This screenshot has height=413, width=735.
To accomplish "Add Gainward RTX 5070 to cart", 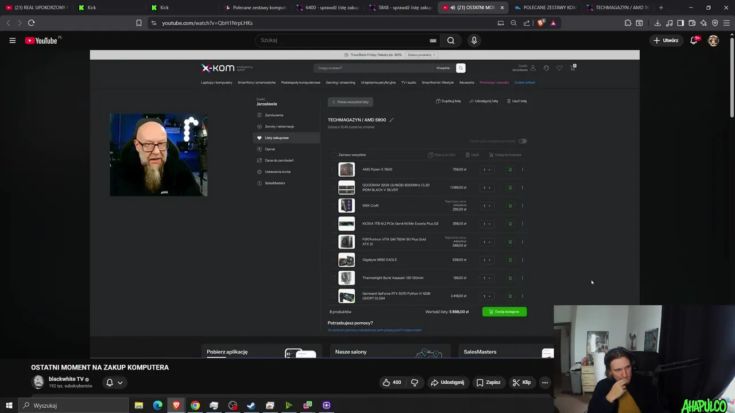I will pyautogui.click(x=510, y=296).
